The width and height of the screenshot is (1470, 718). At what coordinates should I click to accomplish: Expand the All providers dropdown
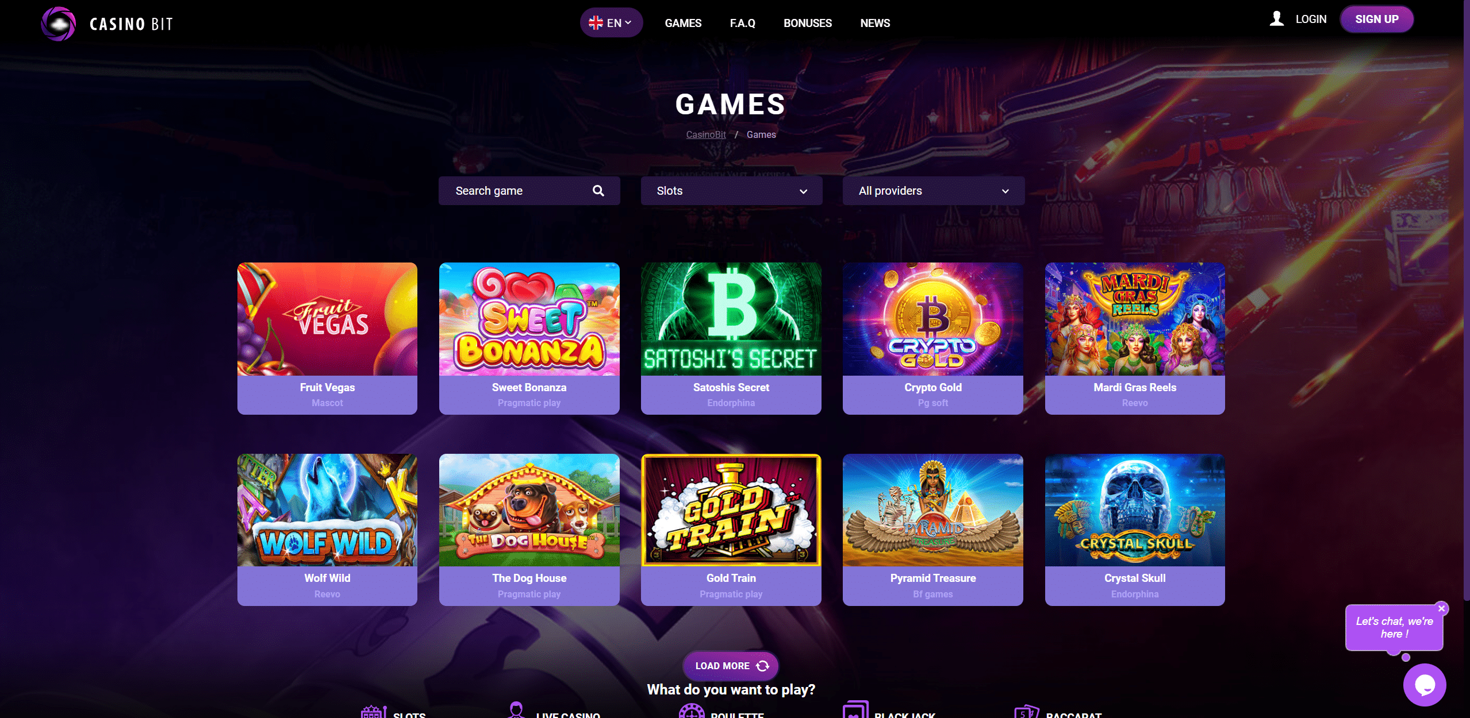click(x=933, y=191)
